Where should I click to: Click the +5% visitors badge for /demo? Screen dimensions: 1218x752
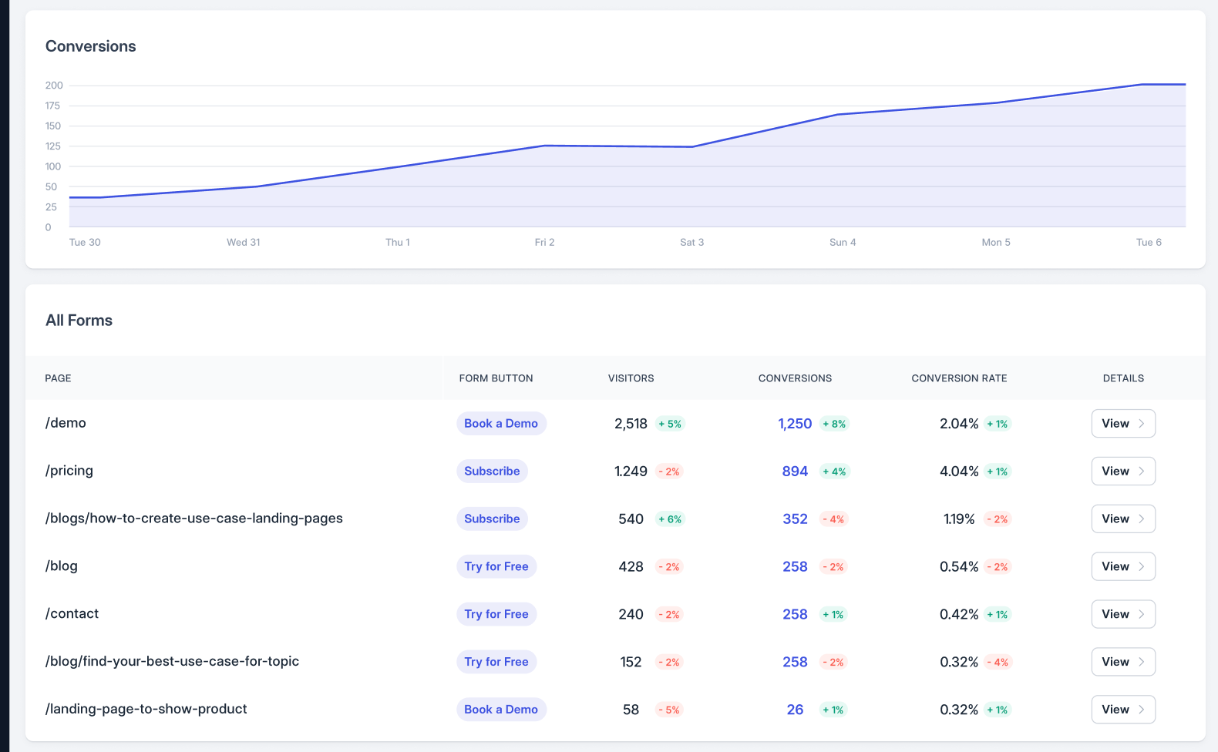670,424
